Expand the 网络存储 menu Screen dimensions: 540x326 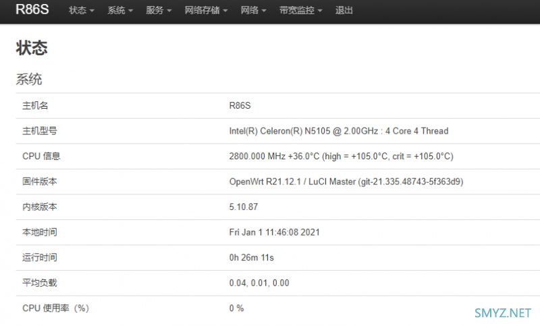click(206, 11)
